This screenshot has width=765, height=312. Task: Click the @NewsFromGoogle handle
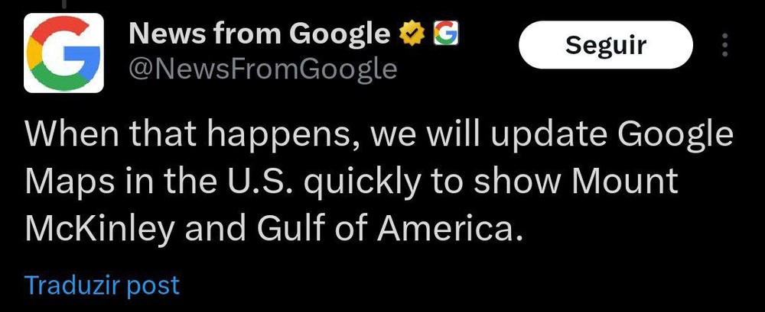click(x=262, y=69)
